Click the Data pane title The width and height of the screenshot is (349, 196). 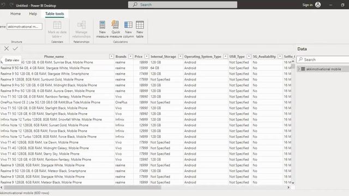[302, 49]
